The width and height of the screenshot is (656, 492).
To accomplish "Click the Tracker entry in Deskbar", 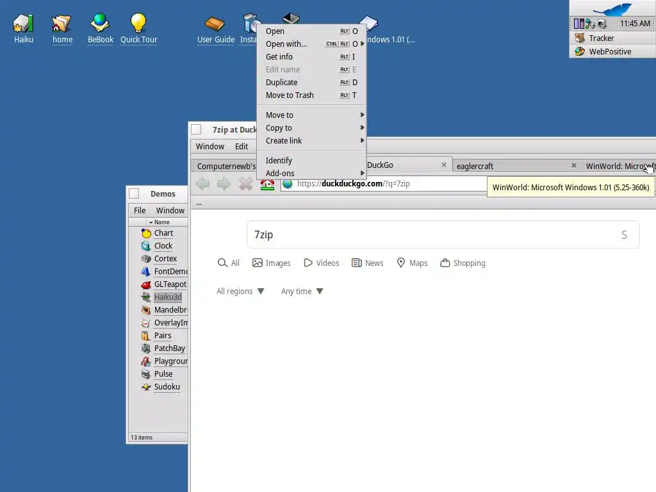I will pyautogui.click(x=612, y=38).
